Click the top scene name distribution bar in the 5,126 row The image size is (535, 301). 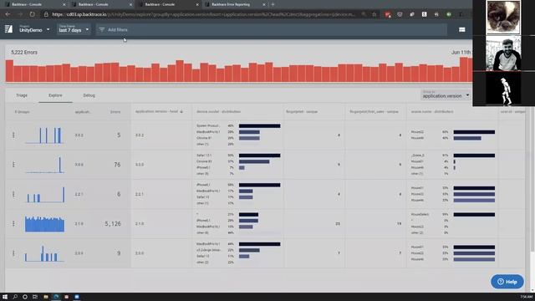(x=474, y=215)
